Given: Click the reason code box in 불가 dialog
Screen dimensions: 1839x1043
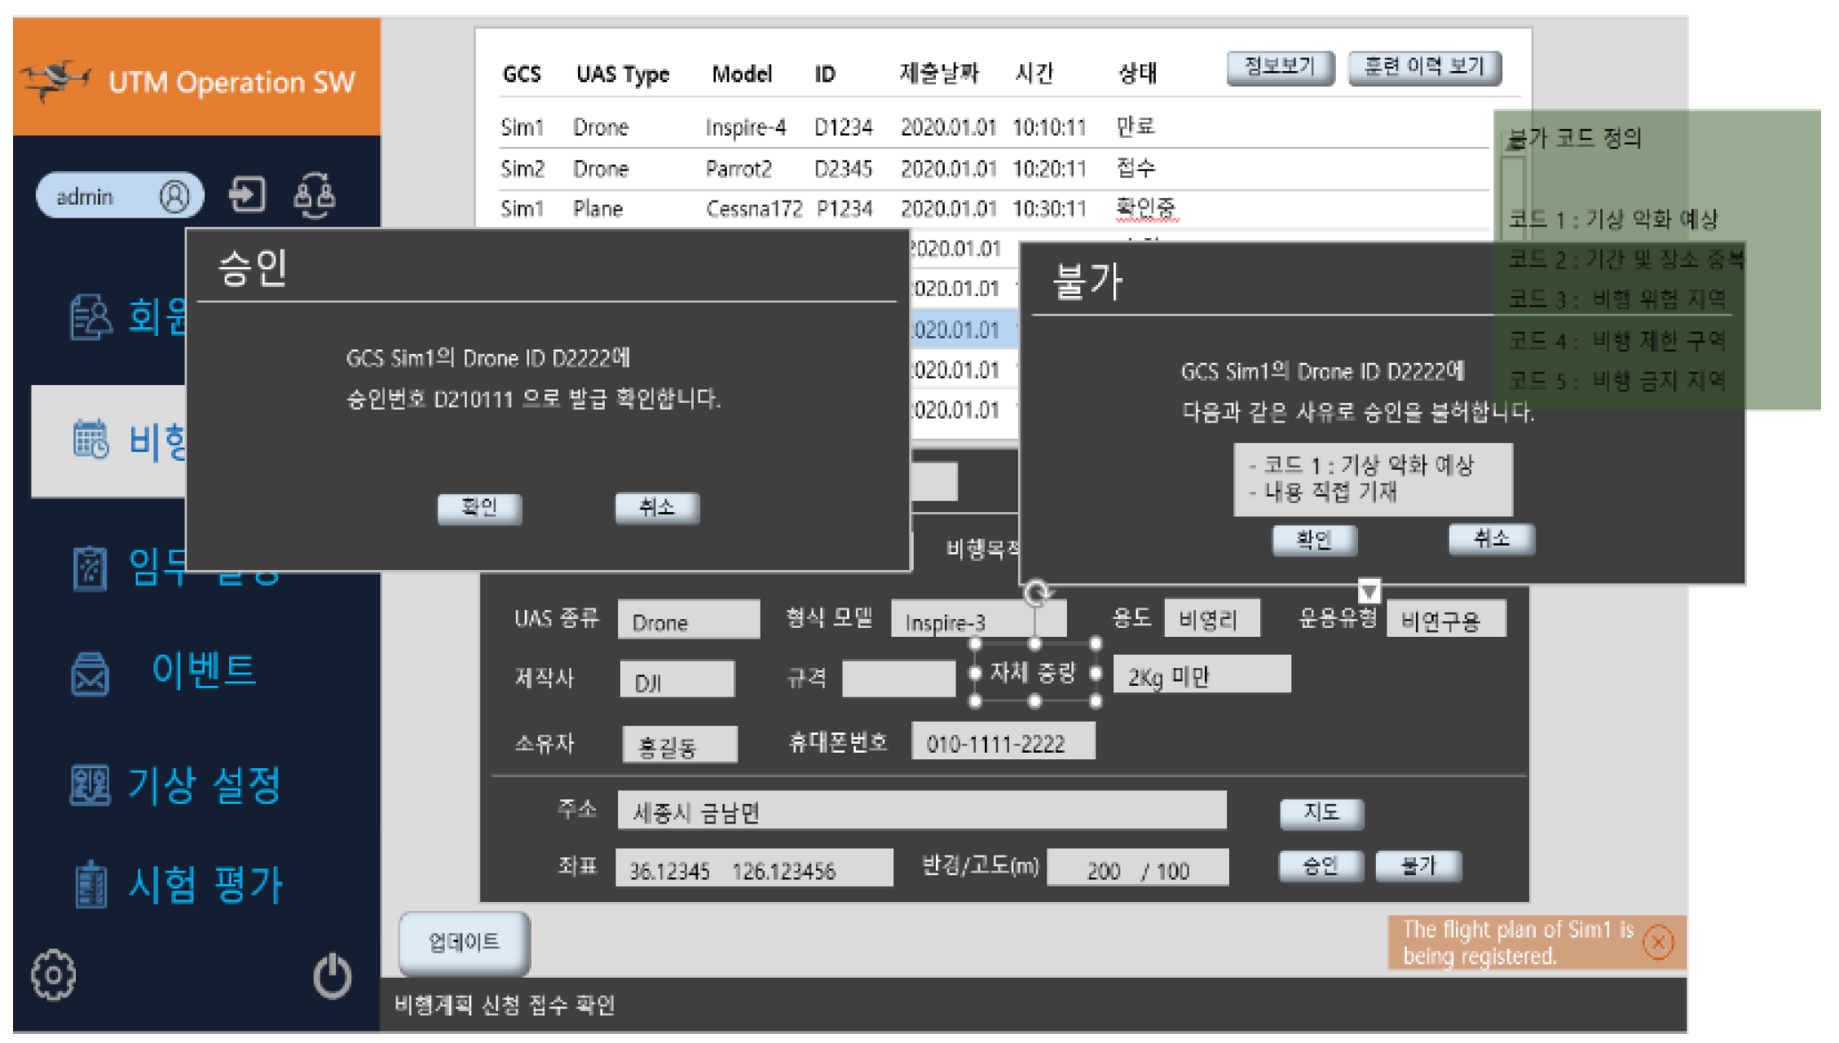Looking at the screenshot, I should 1374,480.
